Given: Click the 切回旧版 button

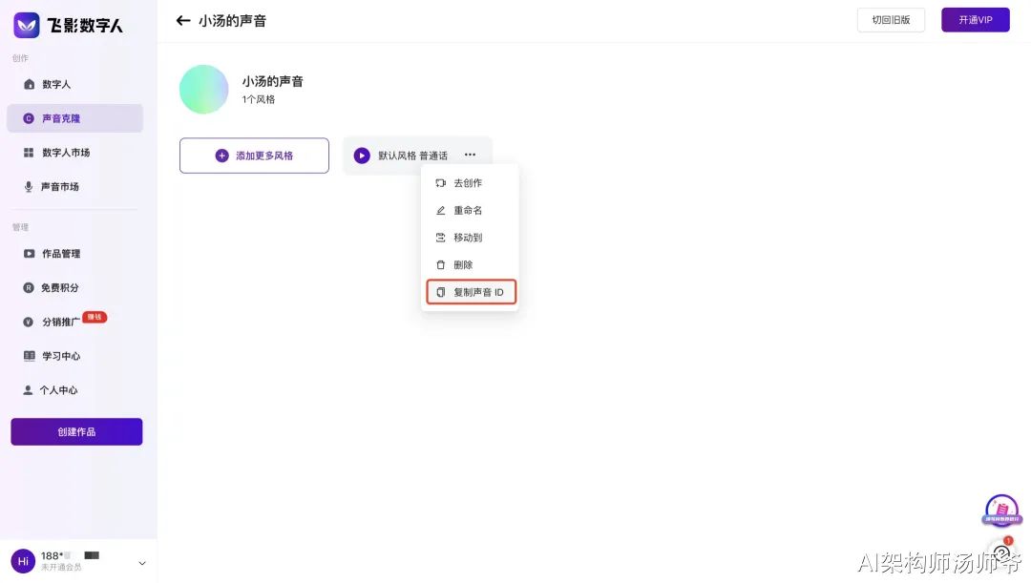Looking at the screenshot, I should (x=891, y=20).
